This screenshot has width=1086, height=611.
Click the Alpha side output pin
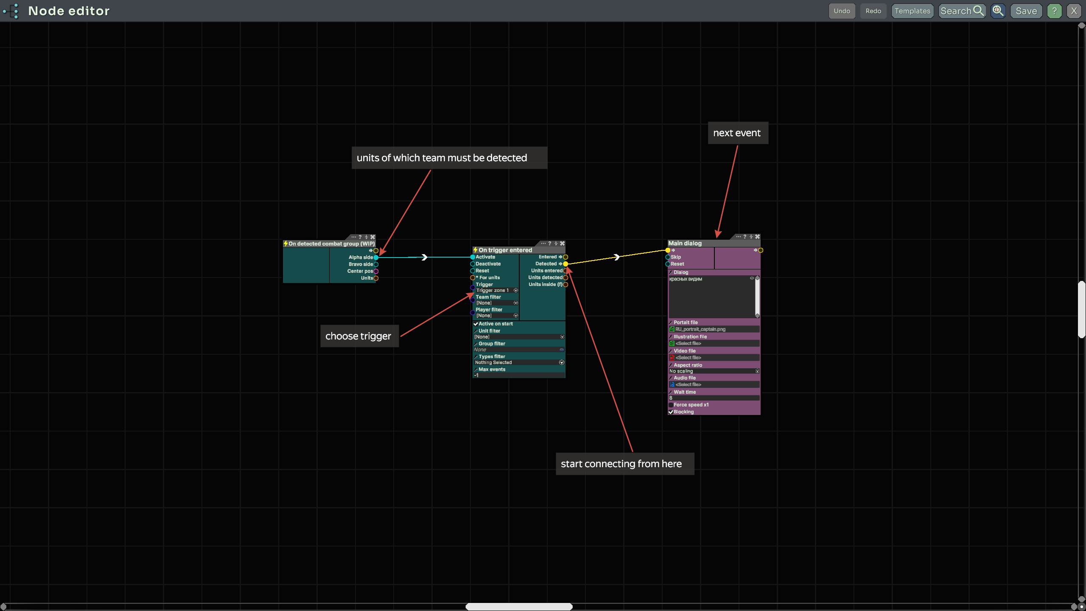[x=376, y=258]
